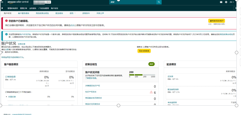This screenshot has width=241, height=115.
Task: Open 涉嫌侵犯知识产权 link
Action: click(92, 86)
